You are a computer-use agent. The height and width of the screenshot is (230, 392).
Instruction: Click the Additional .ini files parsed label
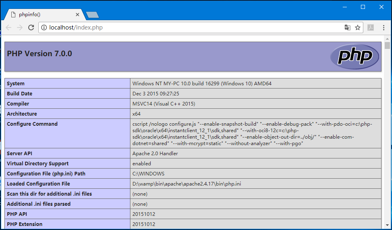39,204
